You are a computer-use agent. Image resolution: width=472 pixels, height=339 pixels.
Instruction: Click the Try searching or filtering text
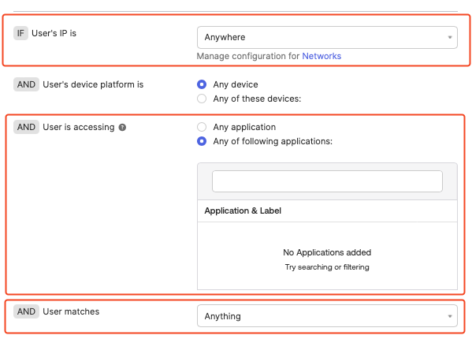tap(327, 267)
